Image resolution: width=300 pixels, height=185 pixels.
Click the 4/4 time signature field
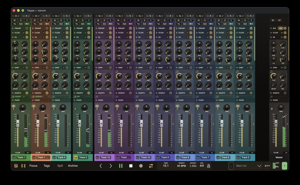(202, 166)
